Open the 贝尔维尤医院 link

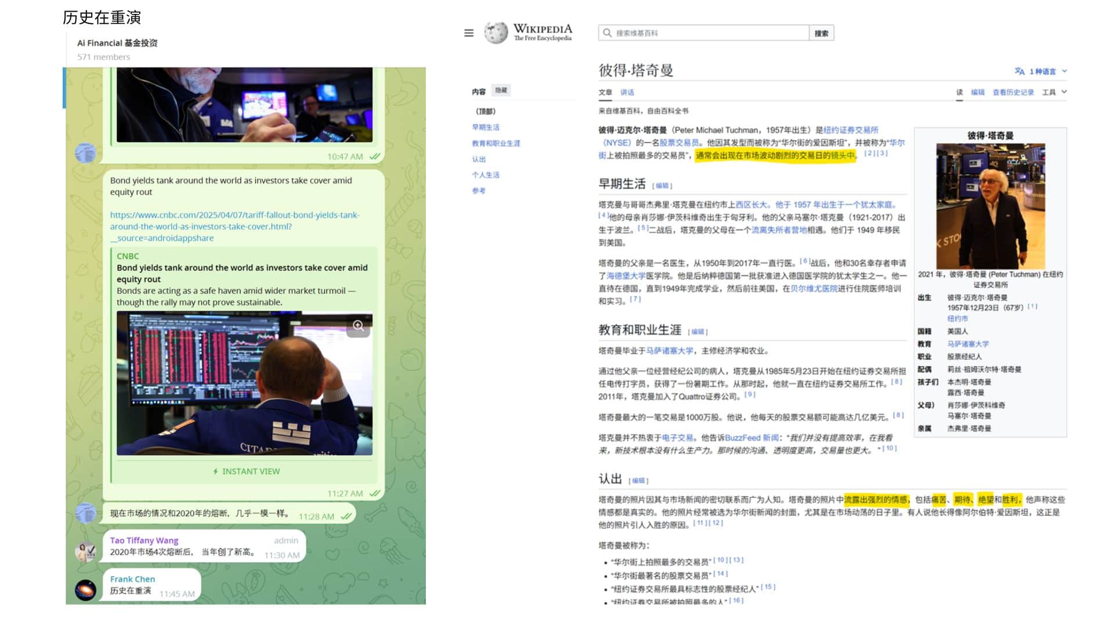[813, 289]
